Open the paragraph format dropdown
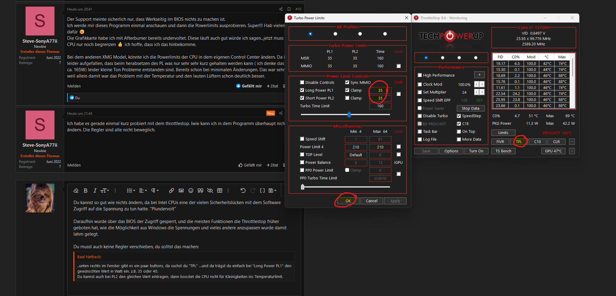This screenshot has width=616, height=296. [x=155, y=191]
